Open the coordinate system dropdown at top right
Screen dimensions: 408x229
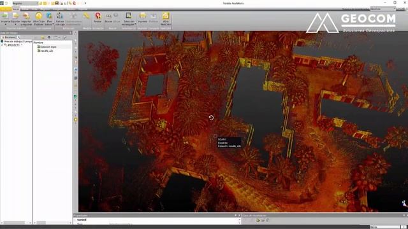pos(383,9)
